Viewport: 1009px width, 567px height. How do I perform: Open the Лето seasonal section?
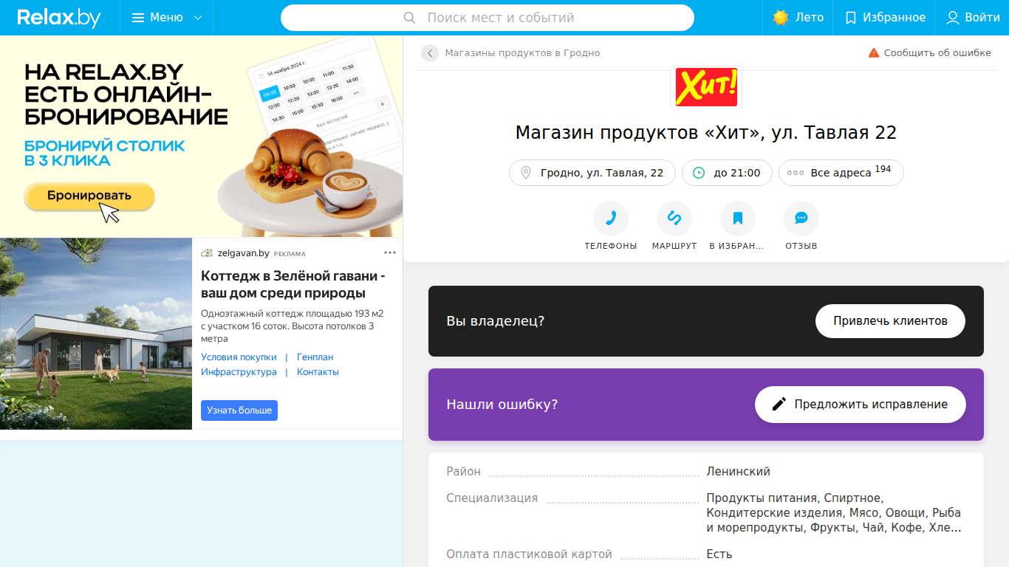click(798, 18)
